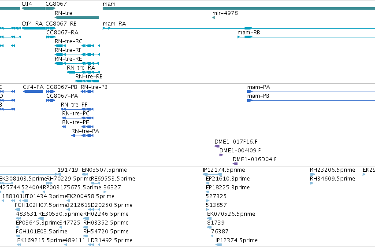This screenshot has width=375, height=247.
Task: Select the SD20250.5prime EST
Action: click(x=94, y=210)
